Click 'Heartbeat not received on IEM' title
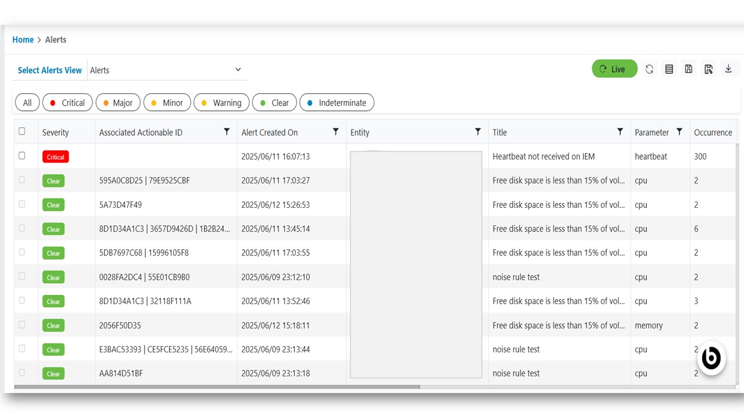The height and width of the screenshot is (418, 744). [x=544, y=157]
